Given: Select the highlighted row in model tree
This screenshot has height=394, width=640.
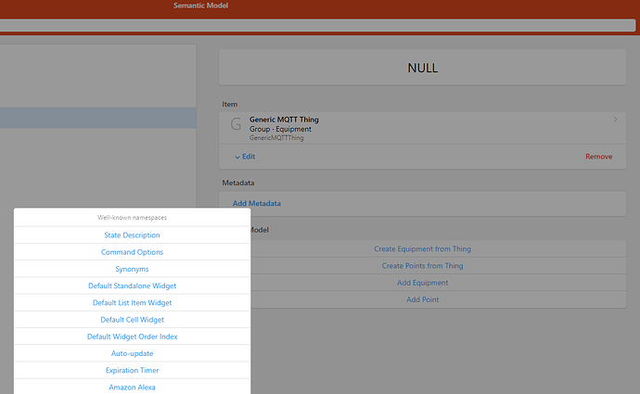Looking at the screenshot, I should coord(98,118).
